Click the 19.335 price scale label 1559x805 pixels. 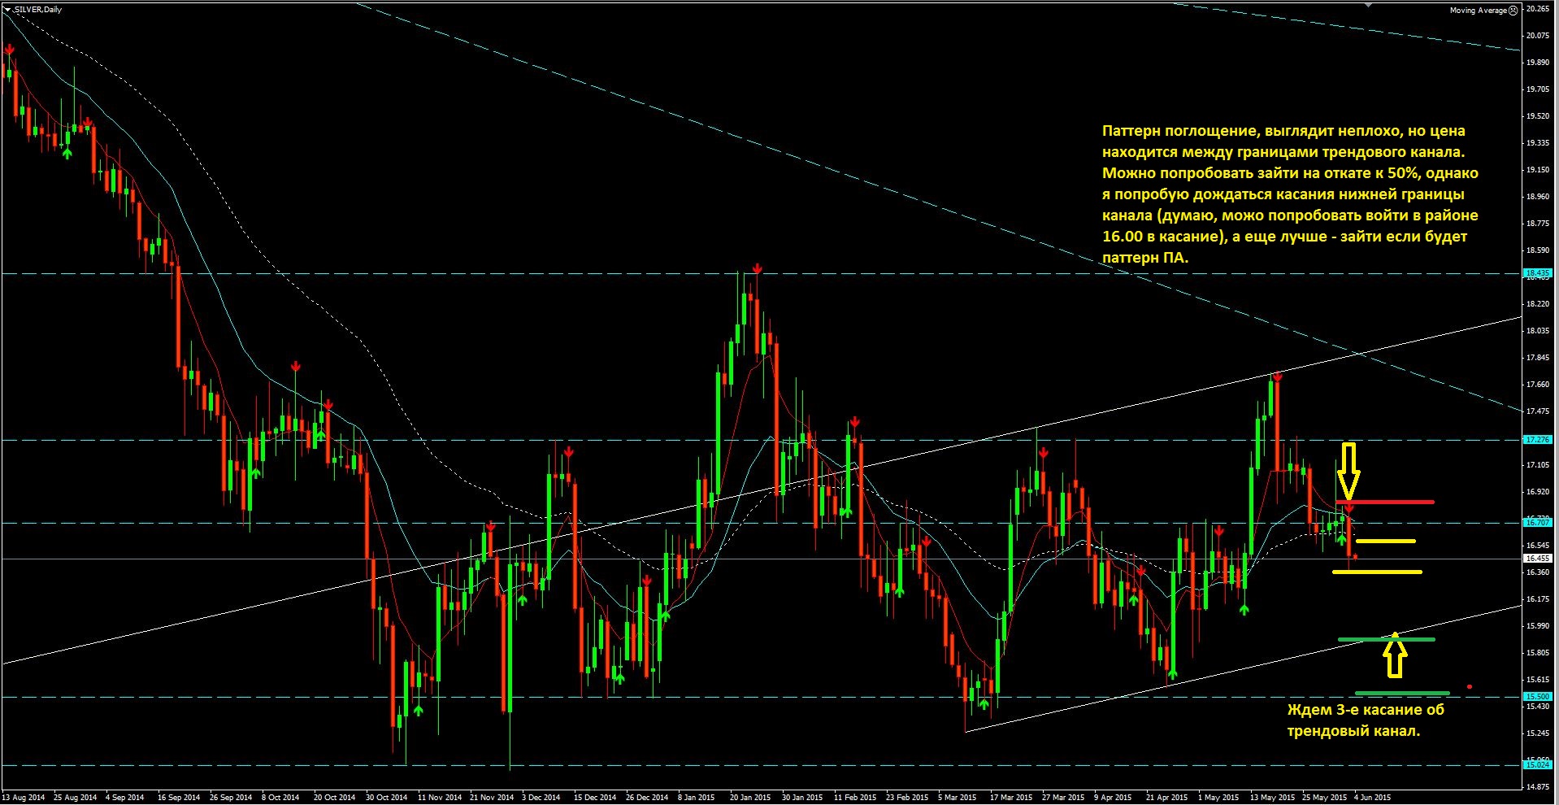tap(1538, 143)
